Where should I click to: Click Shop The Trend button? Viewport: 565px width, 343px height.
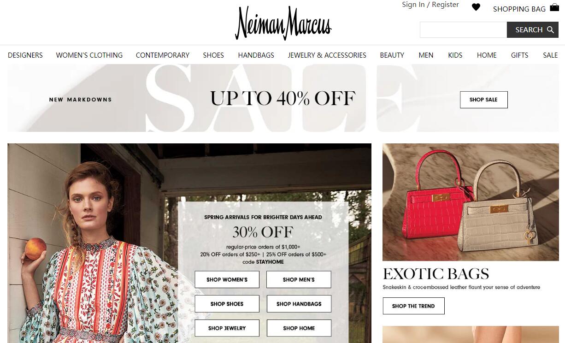[413, 306]
